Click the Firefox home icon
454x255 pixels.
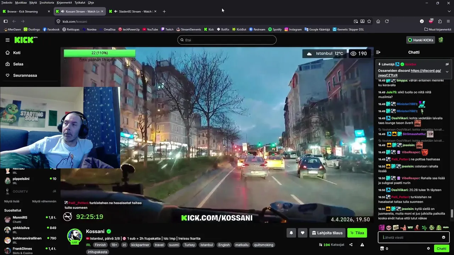(378, 21)
